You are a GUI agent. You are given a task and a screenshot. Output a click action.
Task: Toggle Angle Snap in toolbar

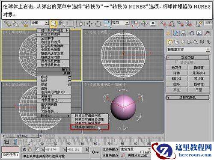172,24
